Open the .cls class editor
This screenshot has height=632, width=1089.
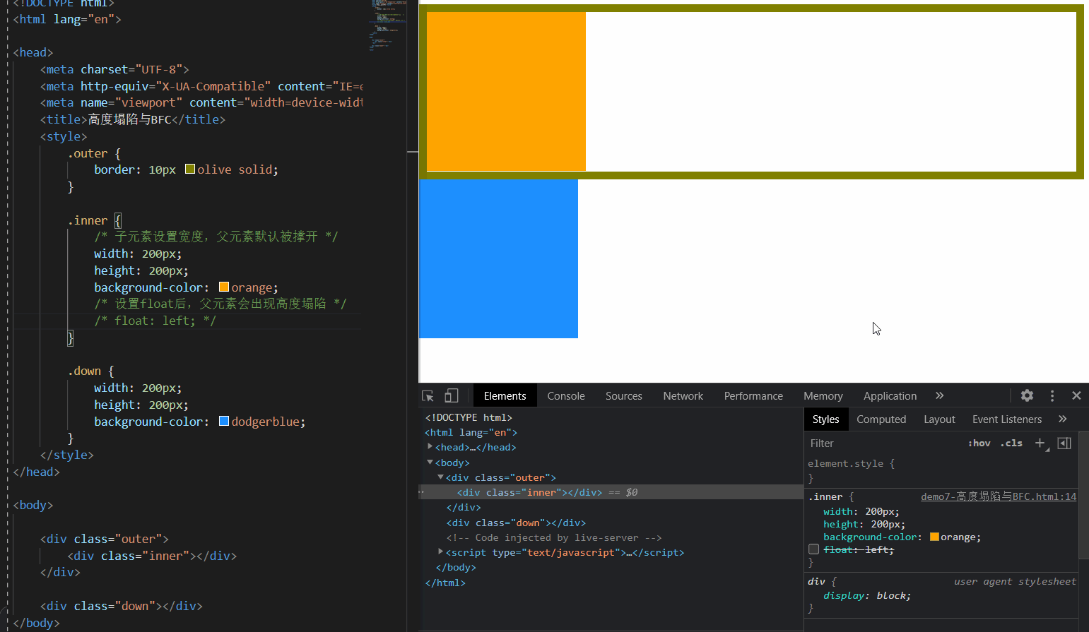[x=1011, y=443]
